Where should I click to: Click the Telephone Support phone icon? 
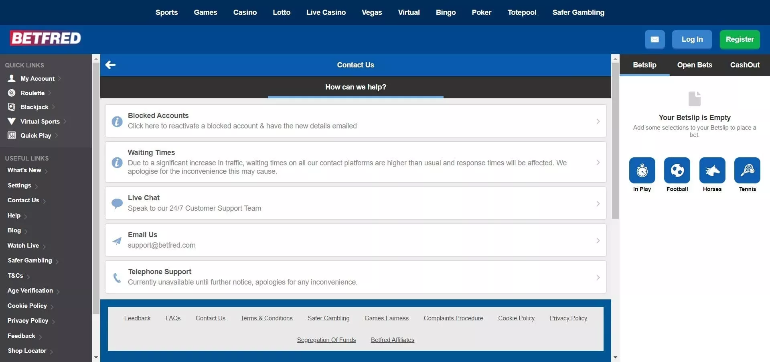[x=117, y=277]
